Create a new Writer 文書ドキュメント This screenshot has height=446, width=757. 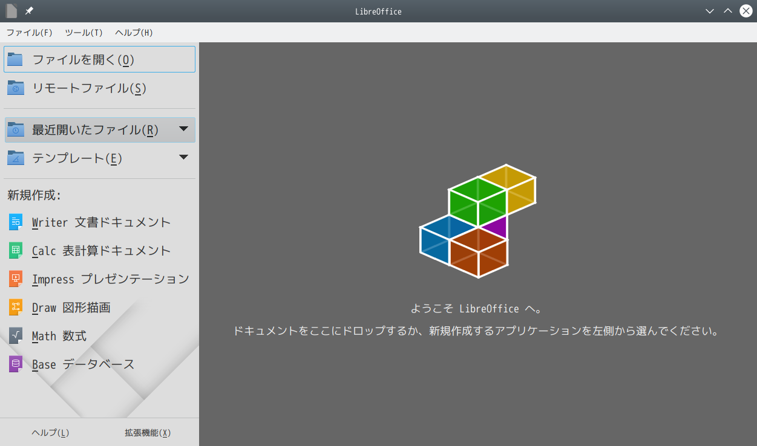100,222
